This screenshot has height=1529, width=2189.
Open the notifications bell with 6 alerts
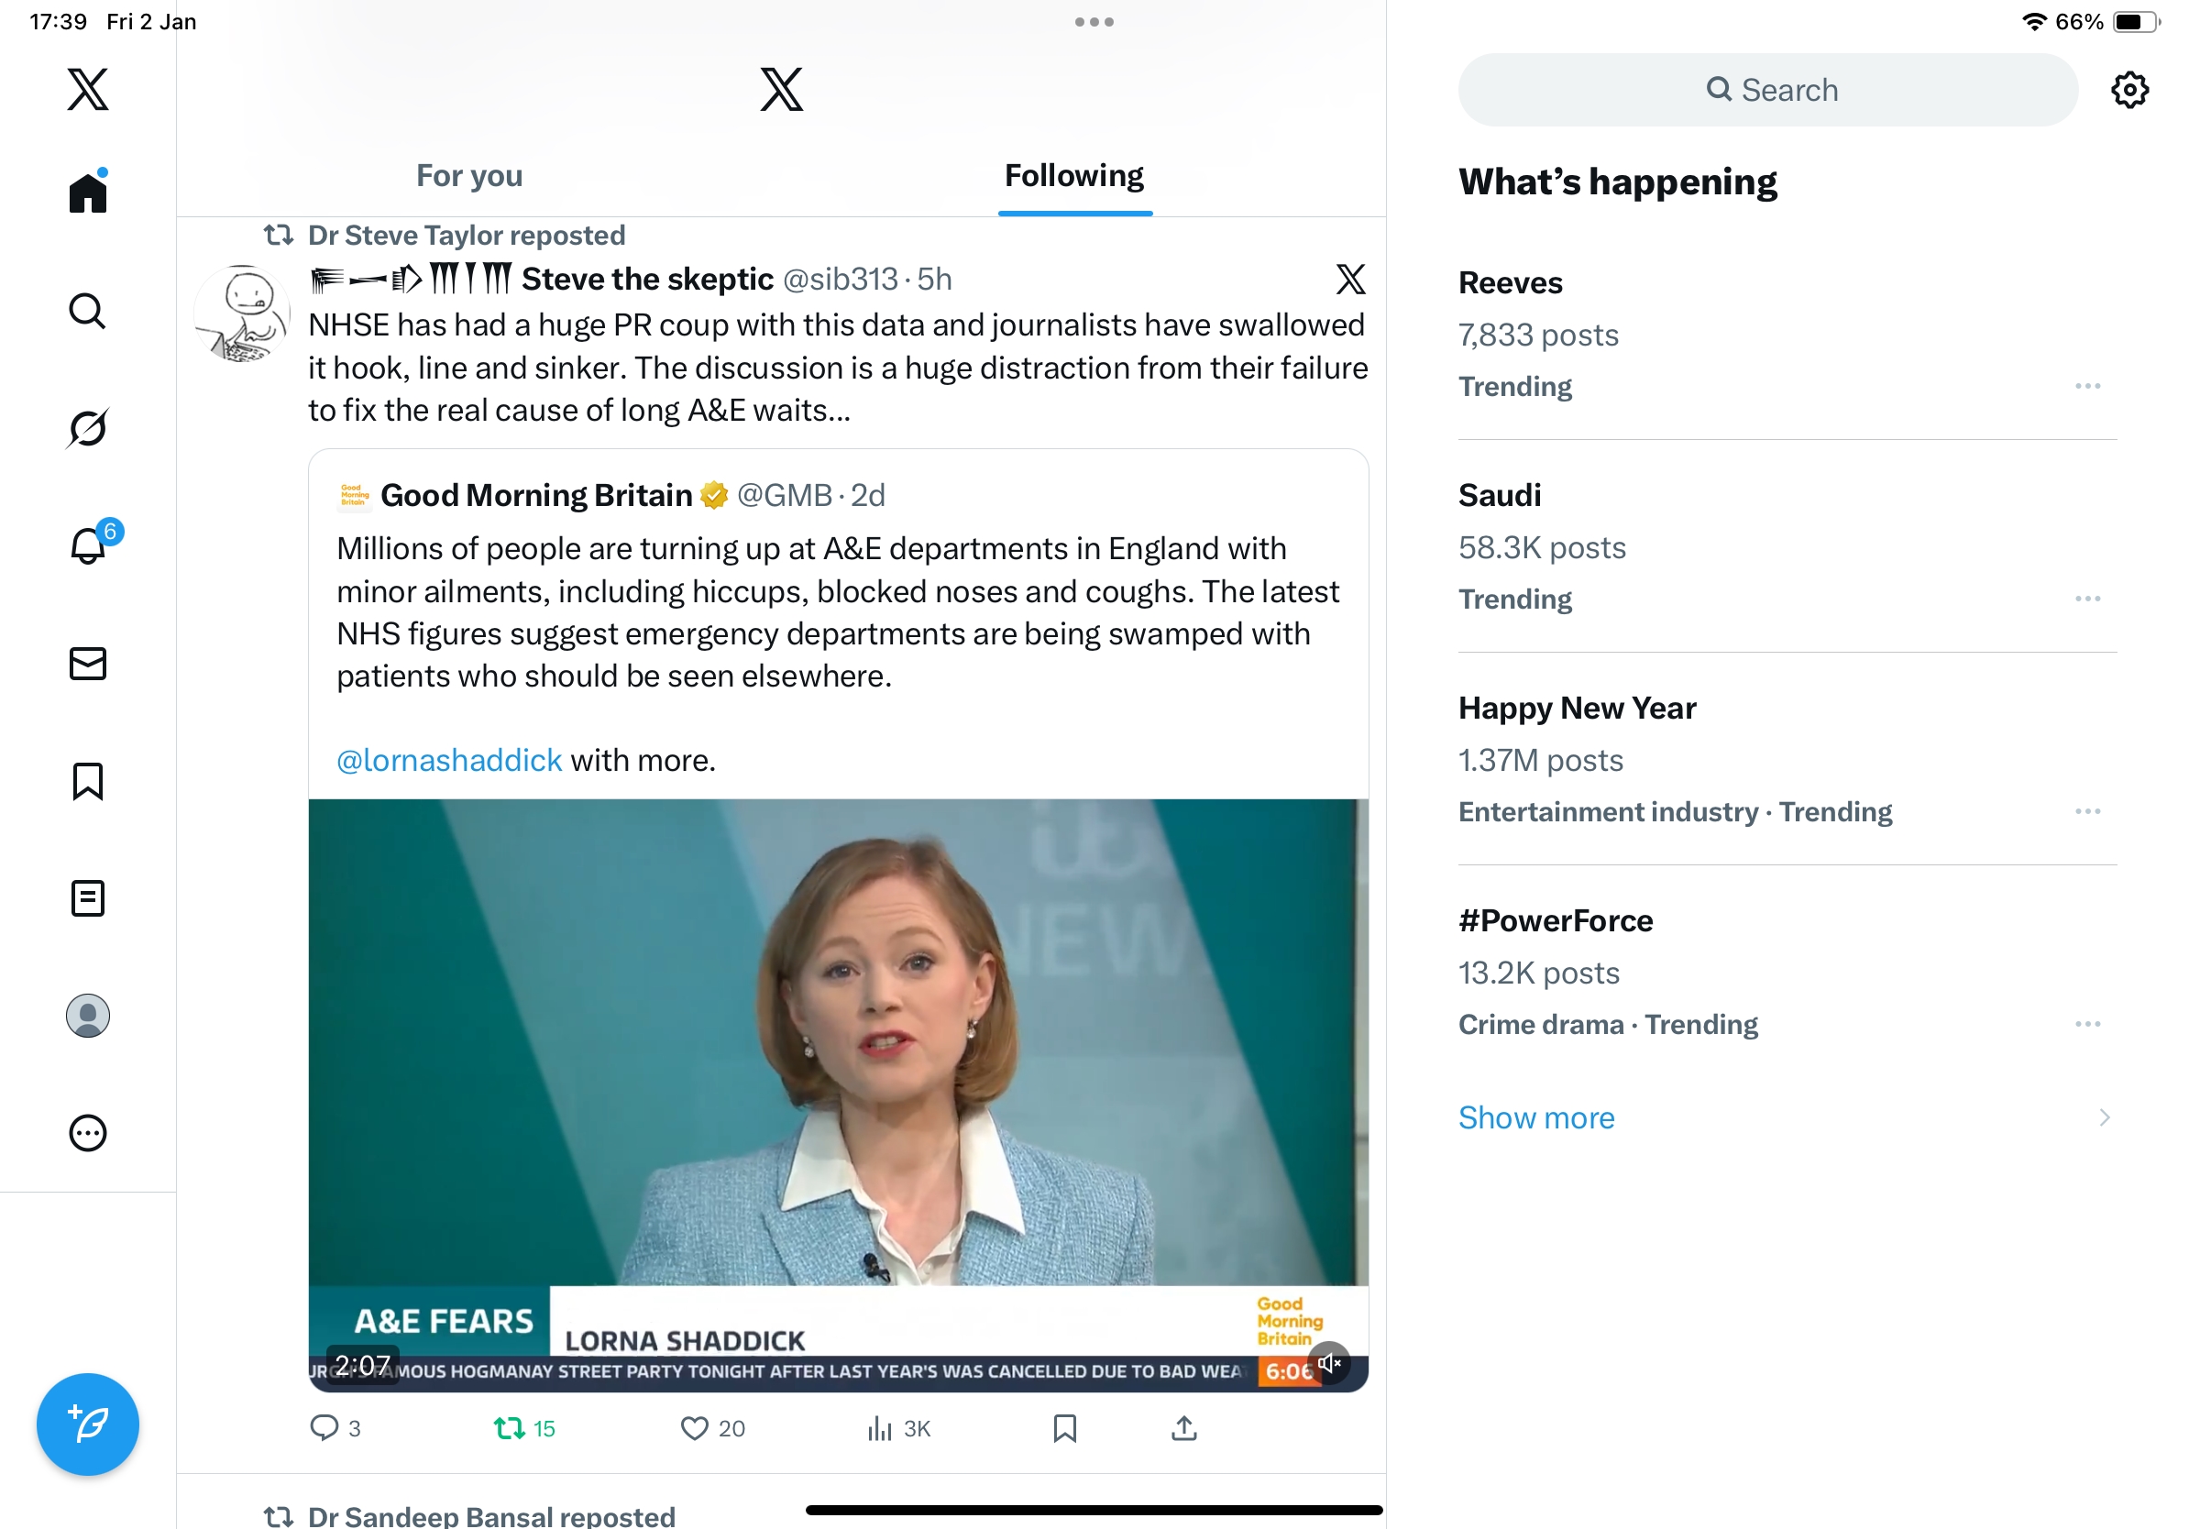(88, 546)
